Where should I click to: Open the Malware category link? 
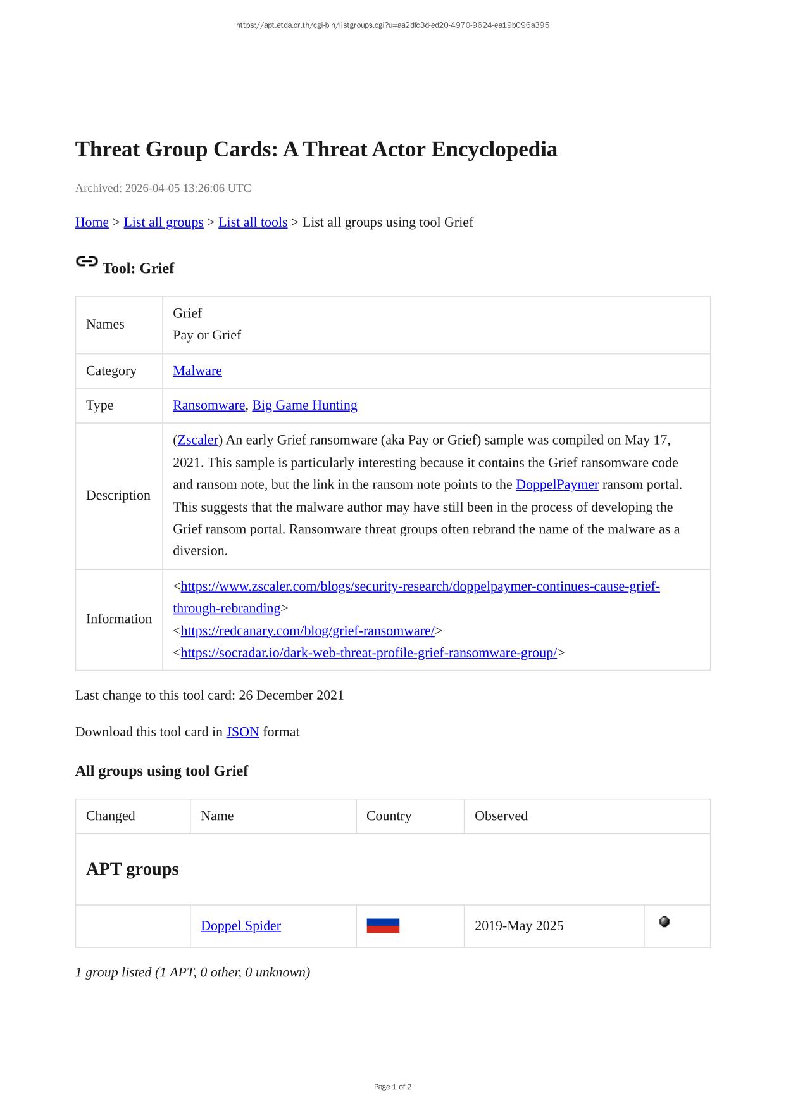[x=197, y=371]
